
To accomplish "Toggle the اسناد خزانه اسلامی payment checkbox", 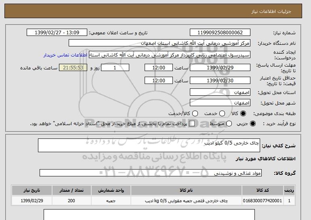I will click(192, 124).
